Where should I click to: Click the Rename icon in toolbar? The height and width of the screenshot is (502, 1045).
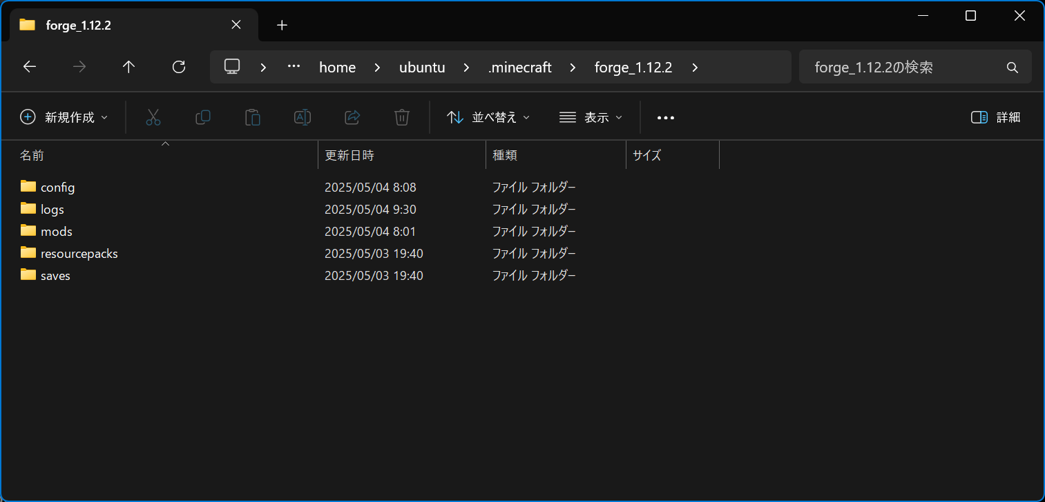coord(303,117)
